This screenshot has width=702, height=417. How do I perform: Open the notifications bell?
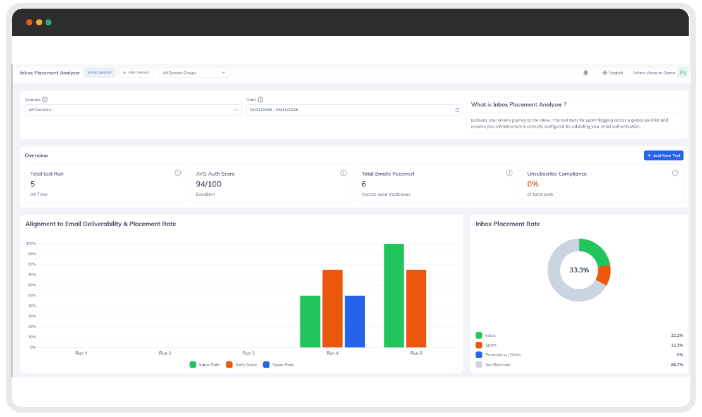click(586, 73)
